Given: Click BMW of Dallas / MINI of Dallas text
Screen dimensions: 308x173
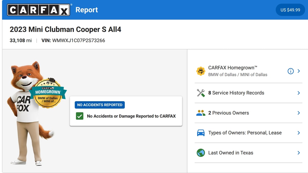Looking at the screenshot, I should [x=238, y=75].
